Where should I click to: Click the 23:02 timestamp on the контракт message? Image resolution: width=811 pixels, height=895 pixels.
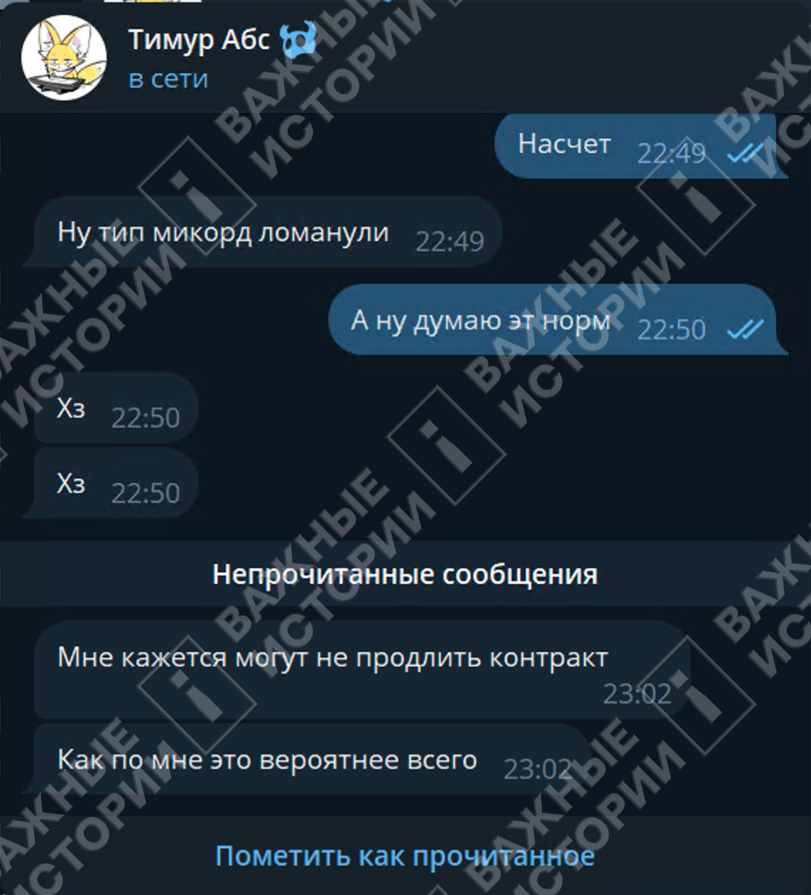pos(637,693)
